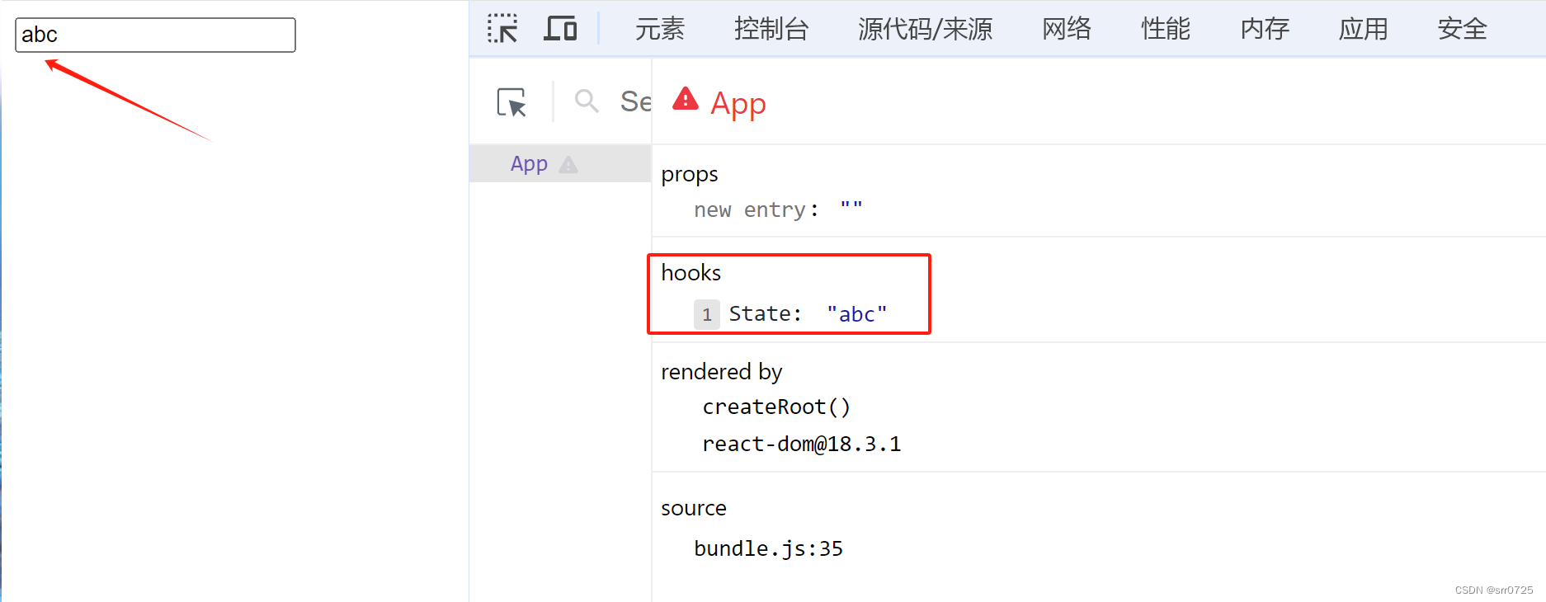1546x602 pixels.
Task: Select the App component in the tree
Action: pyautogui.click(x=560, y=163)
